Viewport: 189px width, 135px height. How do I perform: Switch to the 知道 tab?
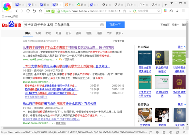coord(58,33)
